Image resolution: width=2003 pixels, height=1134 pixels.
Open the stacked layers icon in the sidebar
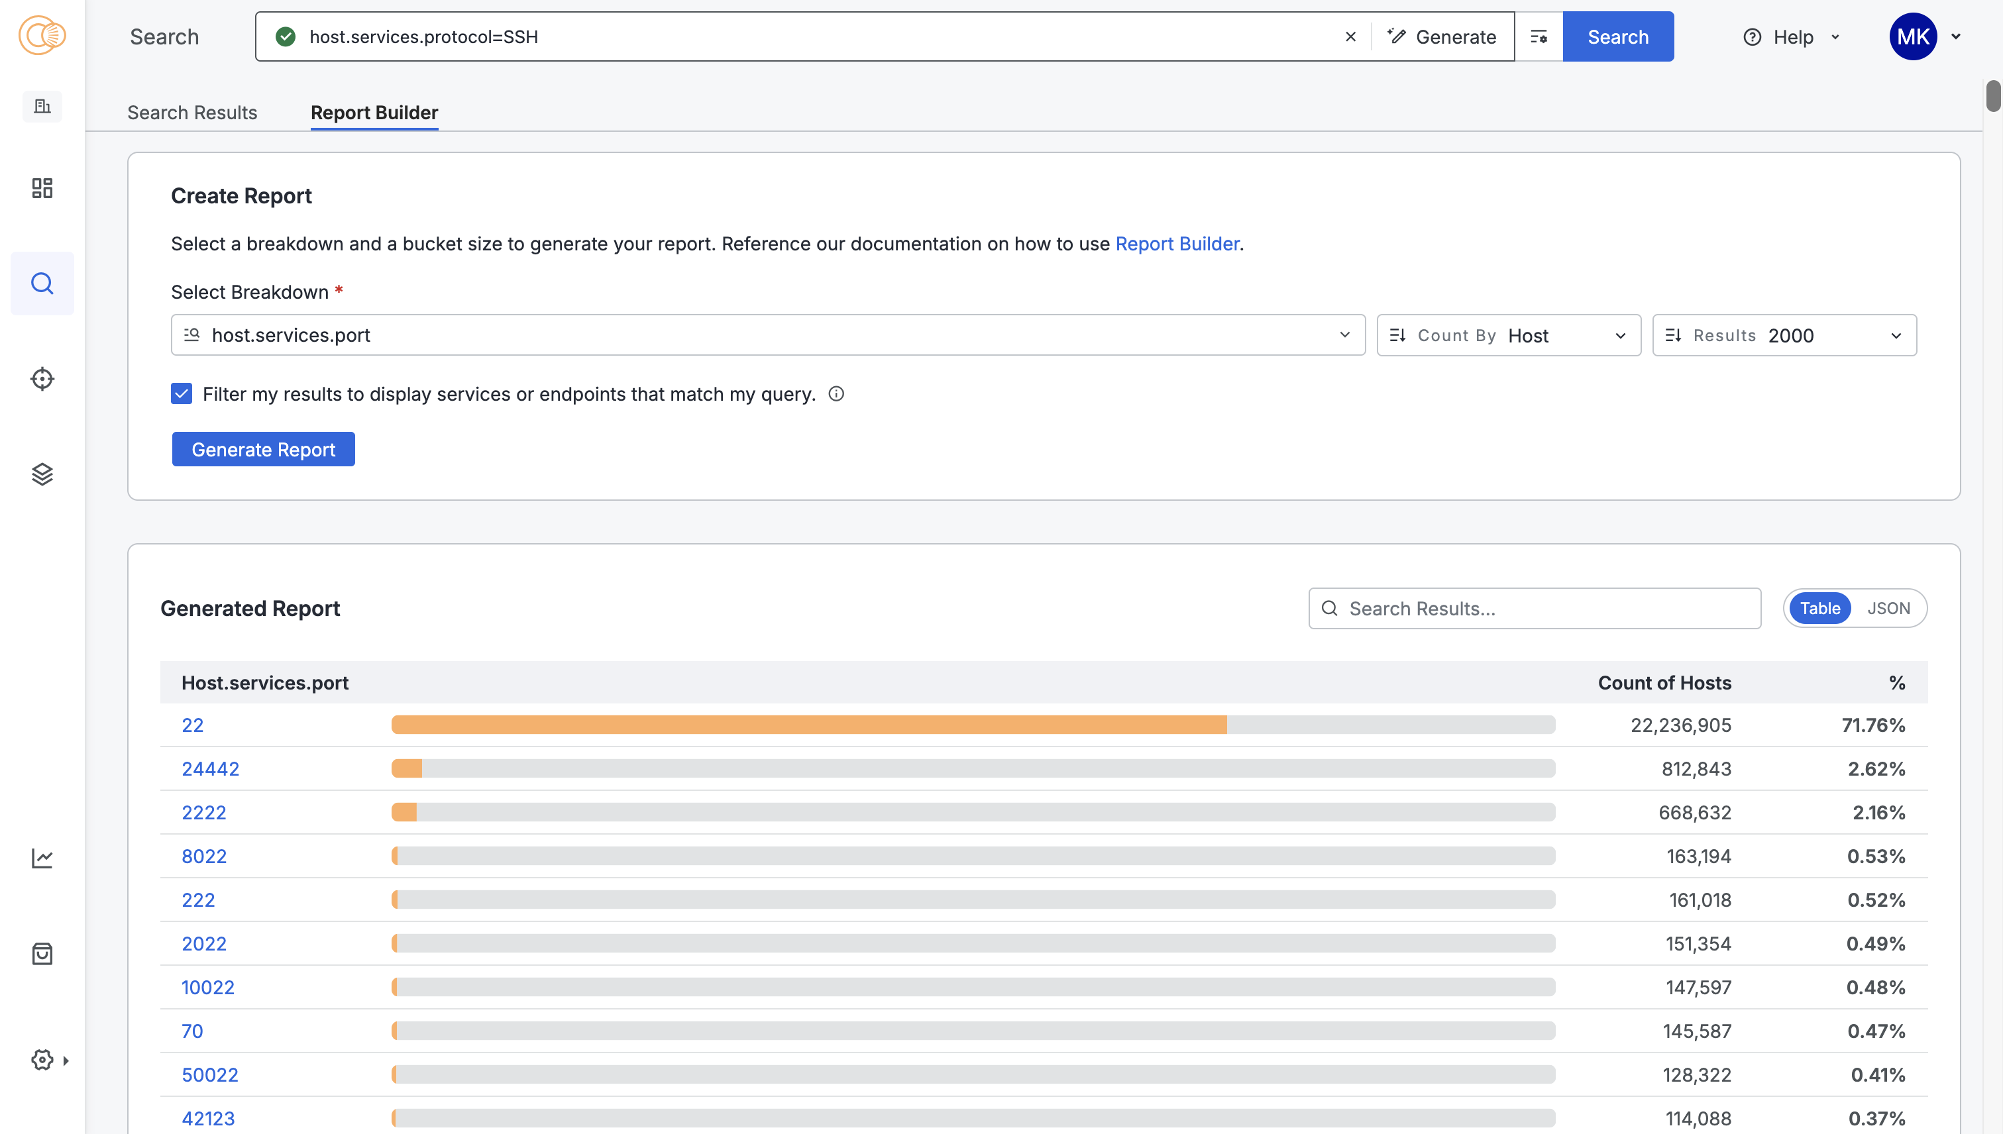point(42,474)
